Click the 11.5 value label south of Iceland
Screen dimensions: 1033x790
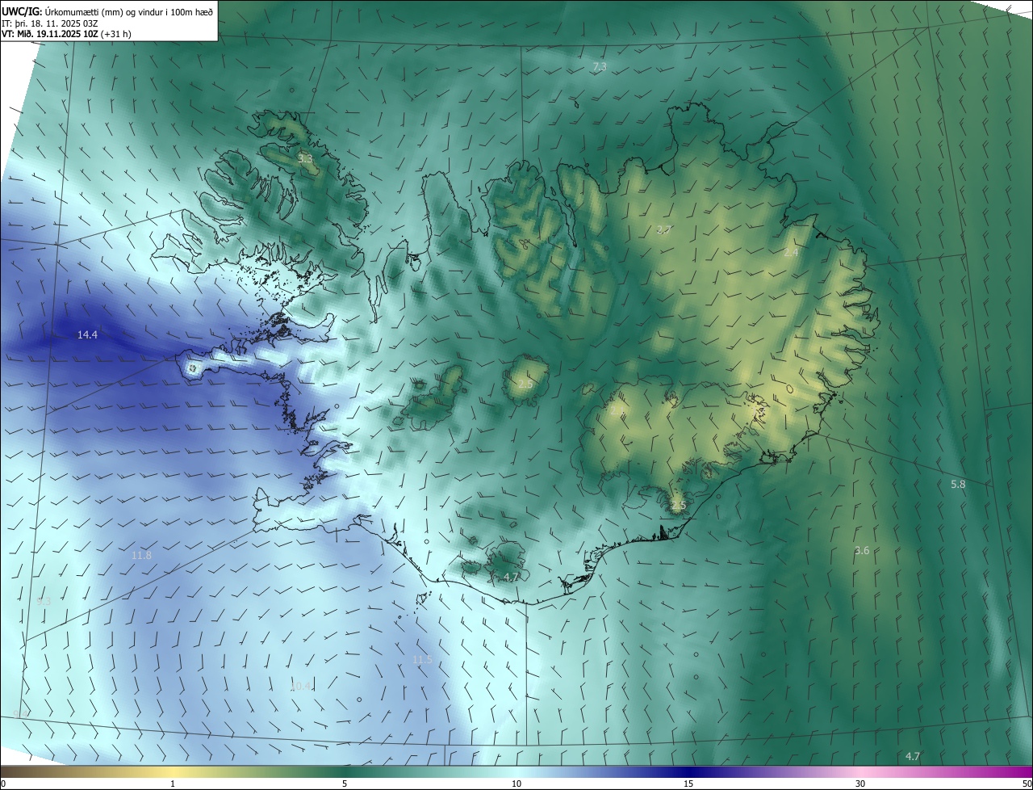[422, 660]
